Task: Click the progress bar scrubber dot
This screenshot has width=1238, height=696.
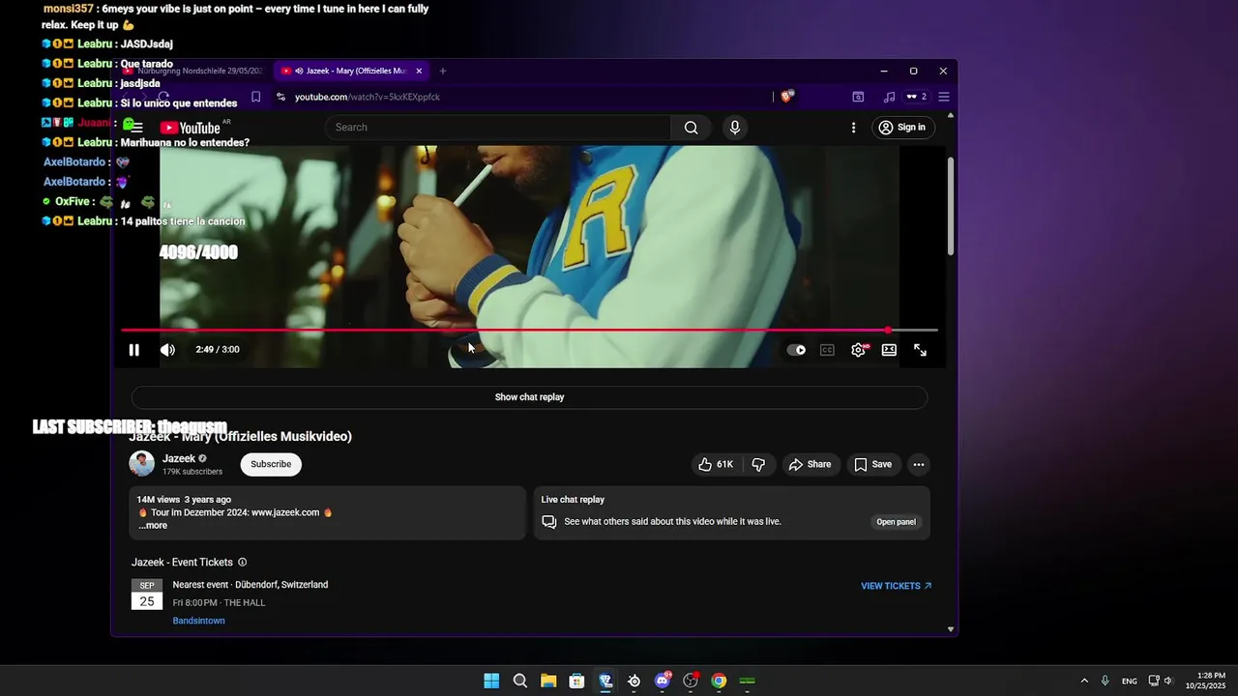Action: point(888,331)
